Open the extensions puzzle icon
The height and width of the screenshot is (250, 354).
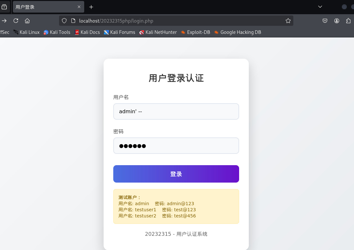[x=349, y=21]
